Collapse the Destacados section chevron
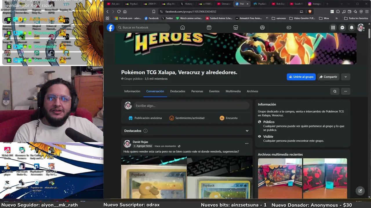The height and width of the screenshot is (208, 371). 247,131
